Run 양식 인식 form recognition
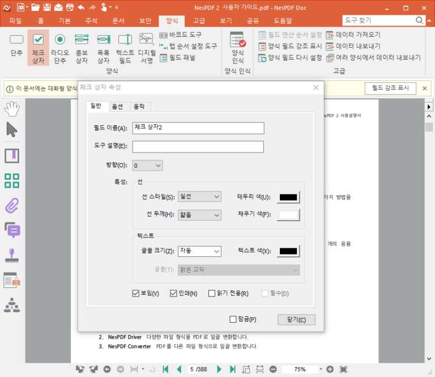The width and height of the screenshot is (435, 377). [238, 48]
